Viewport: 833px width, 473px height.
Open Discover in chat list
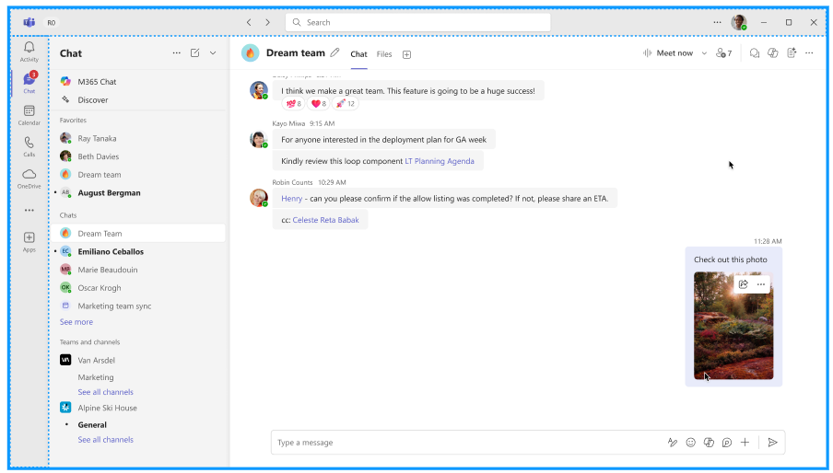tap(137, 99)
